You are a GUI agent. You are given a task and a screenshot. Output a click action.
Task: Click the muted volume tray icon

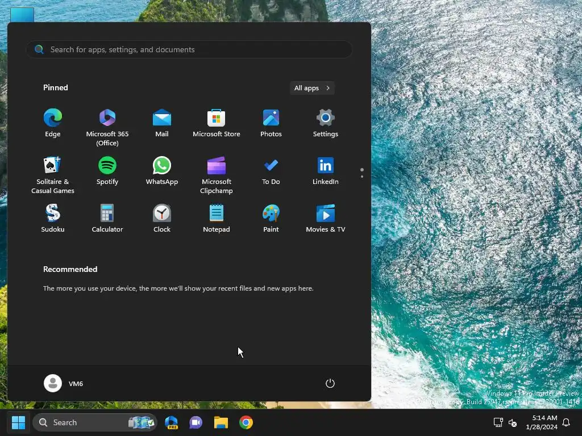pyautogui.click(x=513, y=422)
